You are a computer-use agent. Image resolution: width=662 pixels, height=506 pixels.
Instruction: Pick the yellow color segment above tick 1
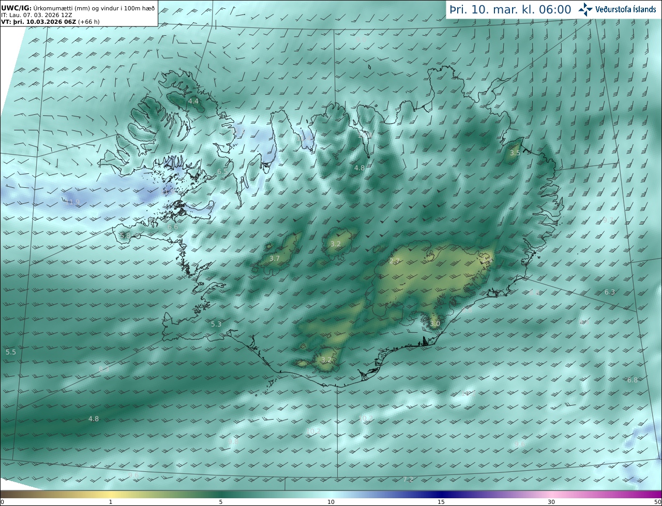[x=111, y=494]
